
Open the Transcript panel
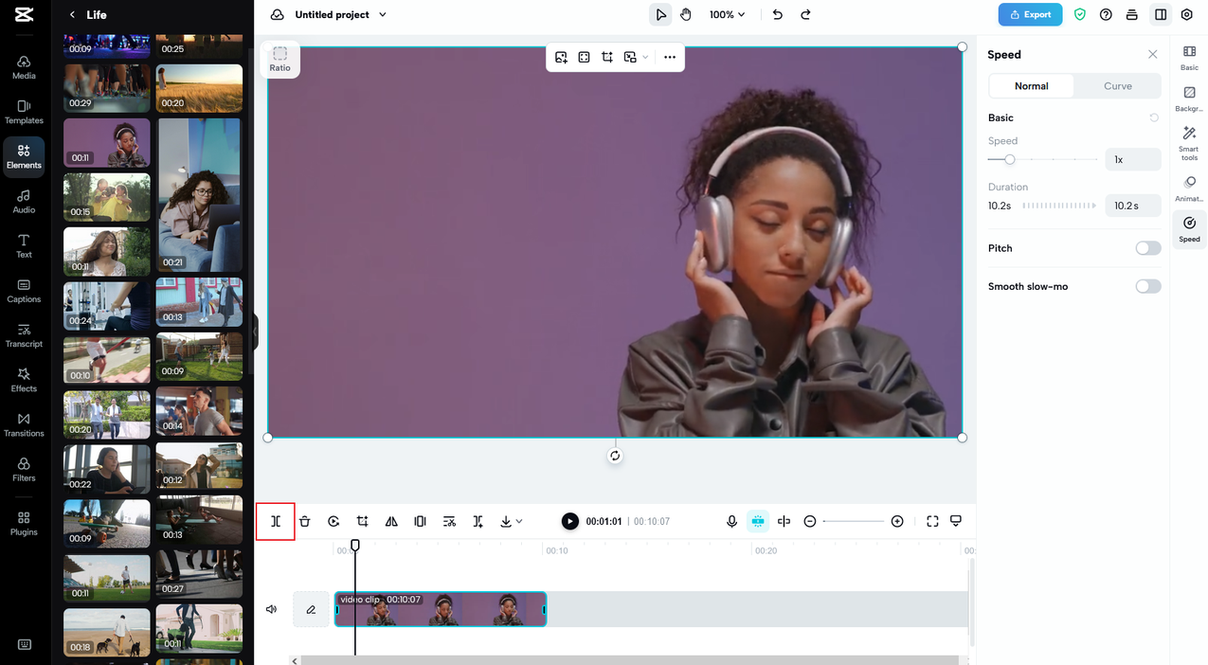pos(24,334)
